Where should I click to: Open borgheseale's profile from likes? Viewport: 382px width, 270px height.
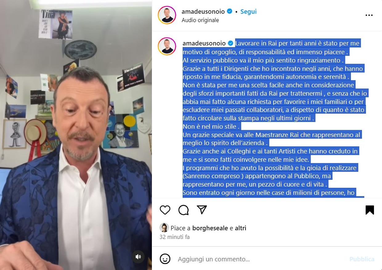[x=210, y=228]
